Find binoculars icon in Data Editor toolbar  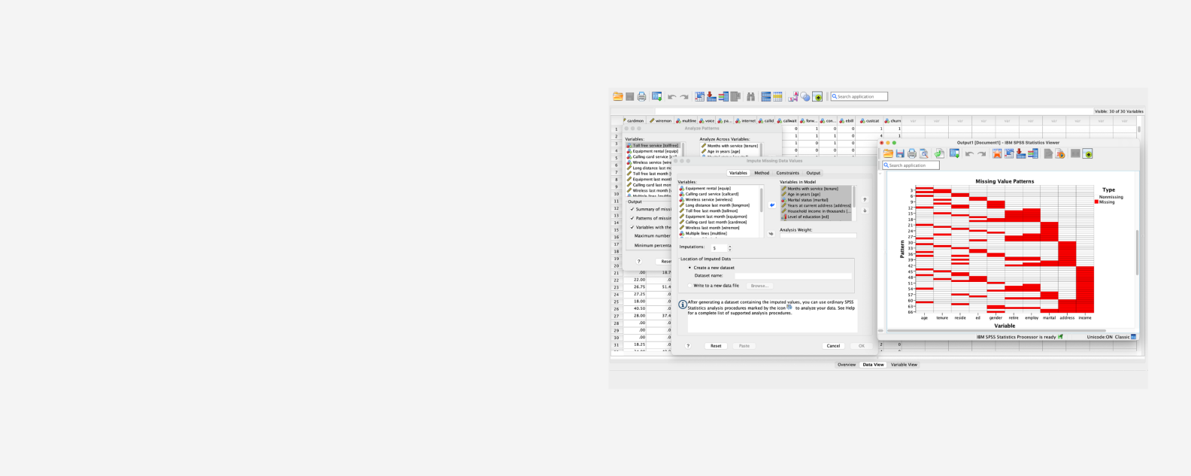[x=750, y=96]
